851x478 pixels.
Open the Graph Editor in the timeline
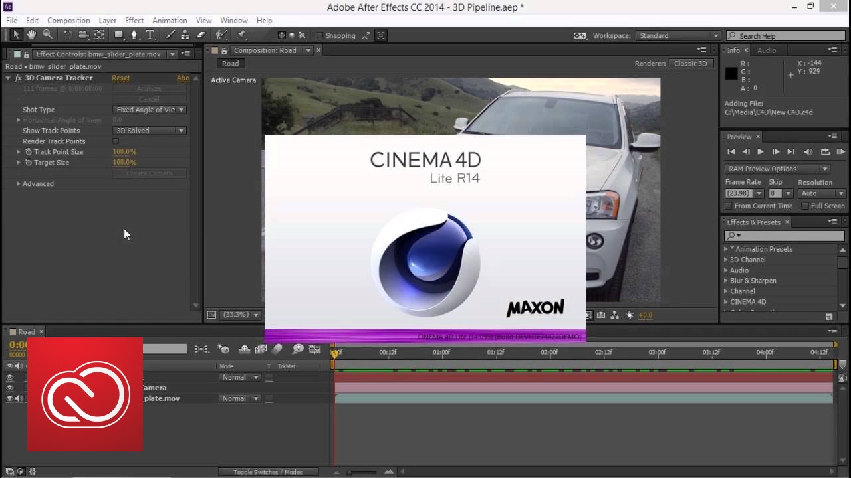tap(314, 349)
